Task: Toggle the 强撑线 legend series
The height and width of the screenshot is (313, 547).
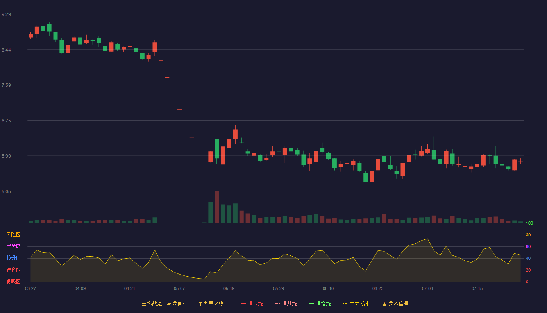Action: 320,304
